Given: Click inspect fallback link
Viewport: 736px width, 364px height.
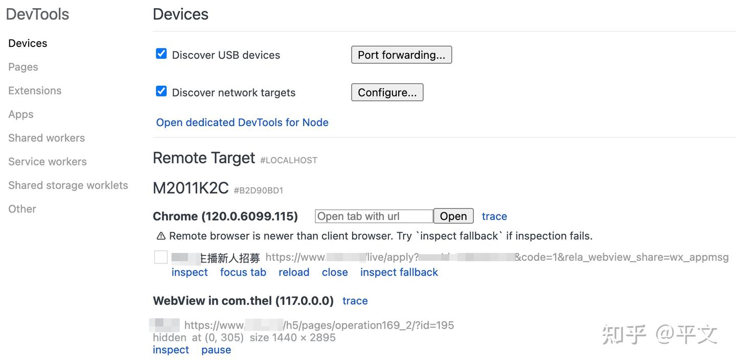Looking at the screenshot, I should (399, 272).
